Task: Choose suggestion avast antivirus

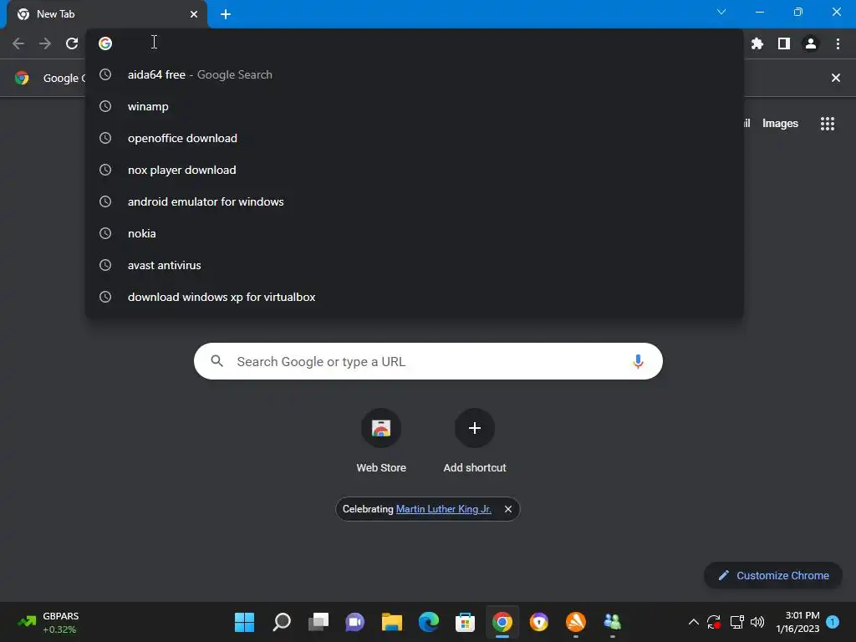Action: coord(415,265)
